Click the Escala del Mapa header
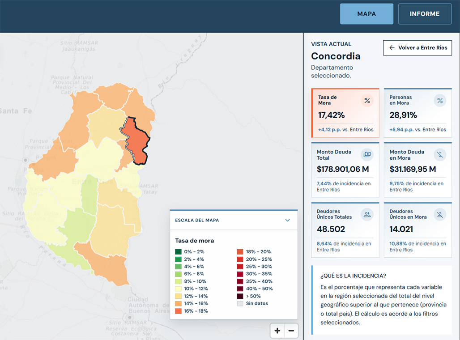The width and height of the screenshot is (460, 340). [234, 220]
